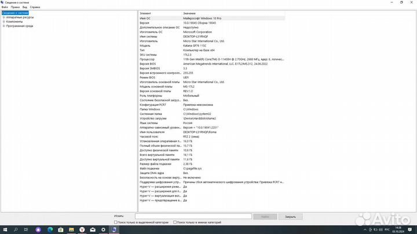417x234 pixels.
Task: Switch input language РУС indicator
Action: coord(387,230)
